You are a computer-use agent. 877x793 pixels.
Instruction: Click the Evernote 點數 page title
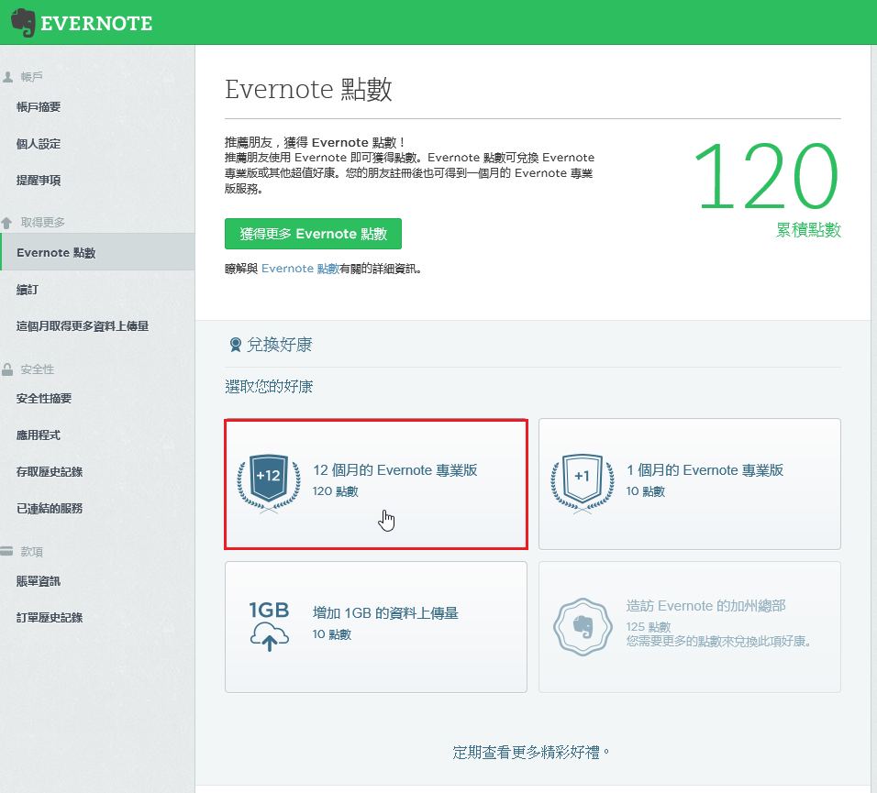click(309, 90)
